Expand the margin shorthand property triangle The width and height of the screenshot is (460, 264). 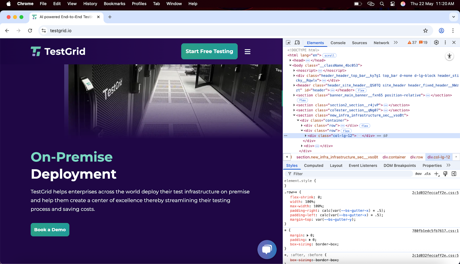[308, 235]
